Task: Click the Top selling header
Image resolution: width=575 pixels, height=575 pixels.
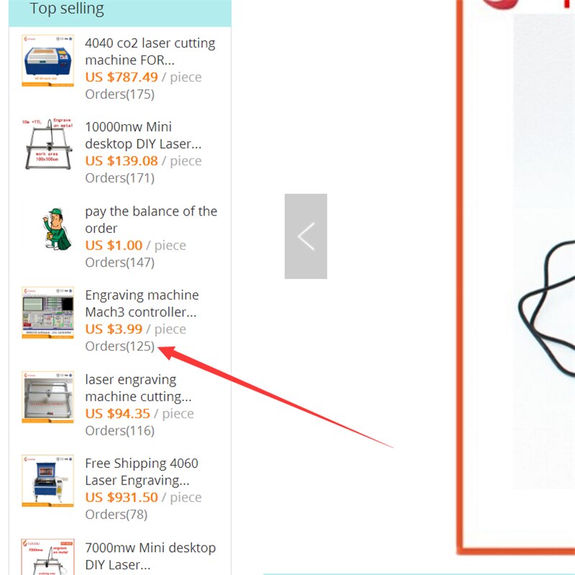Action: 67,9
